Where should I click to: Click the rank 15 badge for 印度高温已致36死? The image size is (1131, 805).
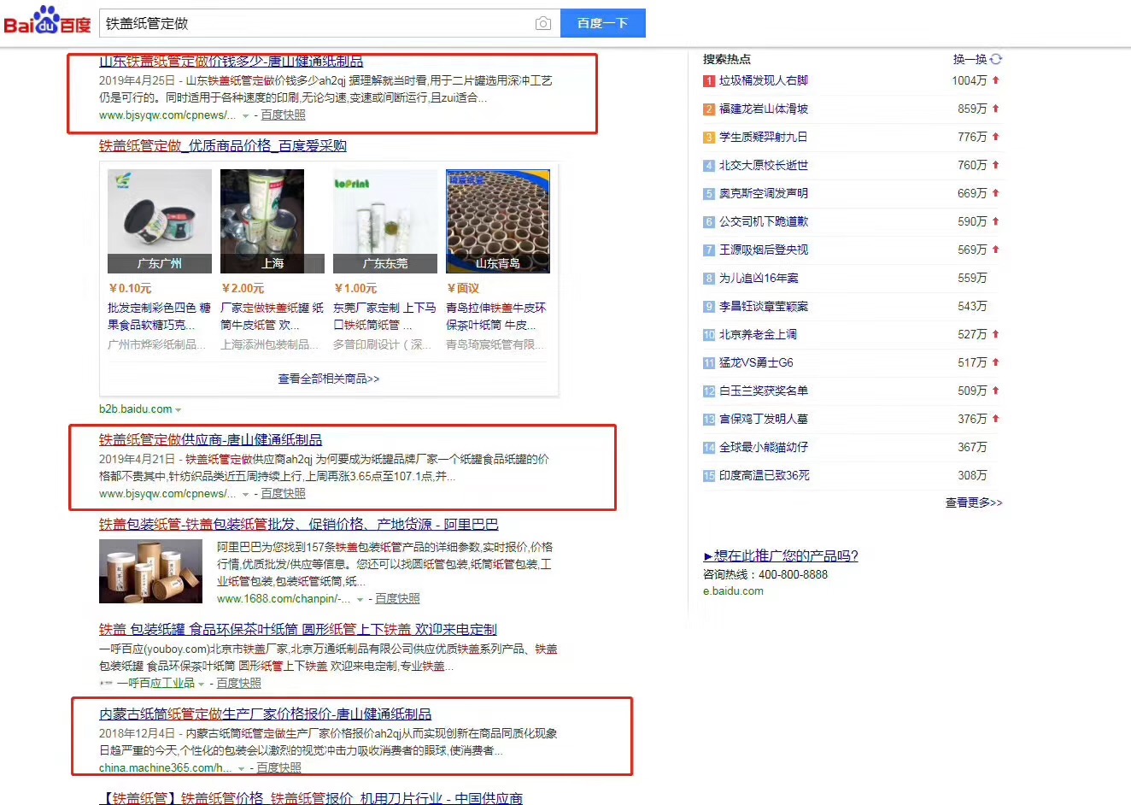tap(708, 476)
